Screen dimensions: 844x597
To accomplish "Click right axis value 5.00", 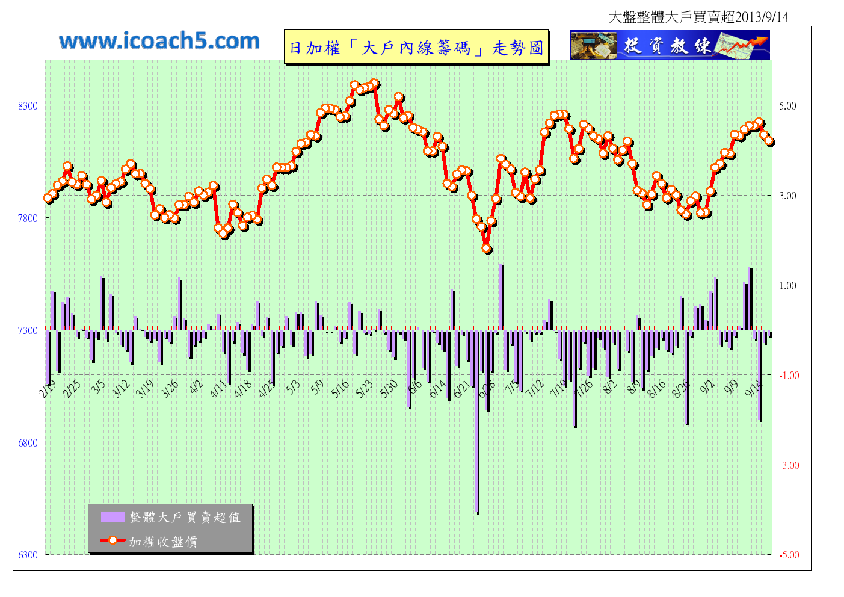I will point(787,106).
